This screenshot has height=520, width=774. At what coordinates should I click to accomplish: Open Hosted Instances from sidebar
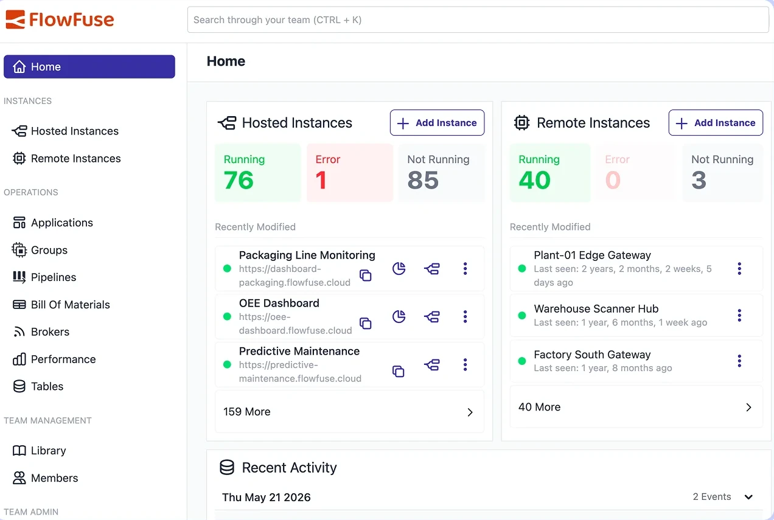tap(75, 131)
